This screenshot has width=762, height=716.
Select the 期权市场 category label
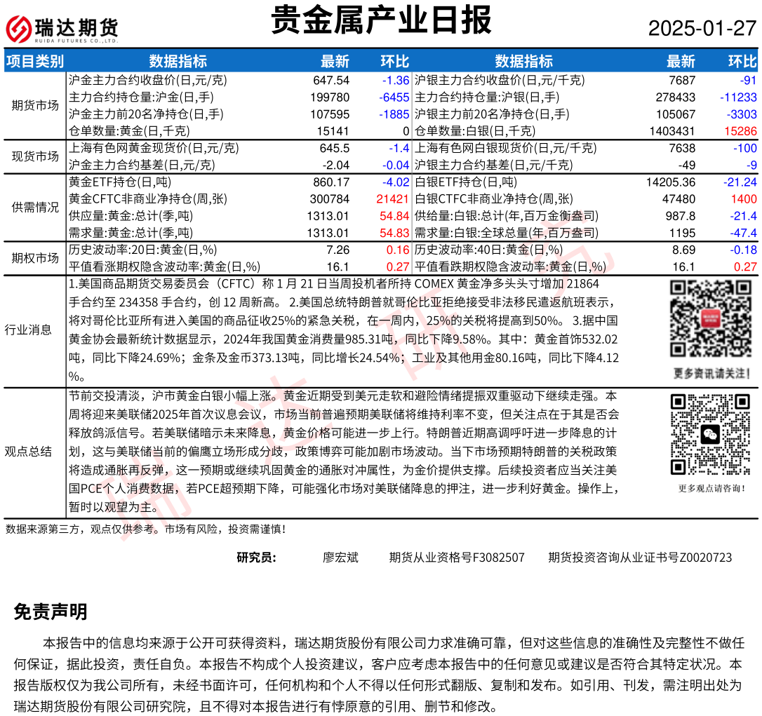click(x=34, y=257)
